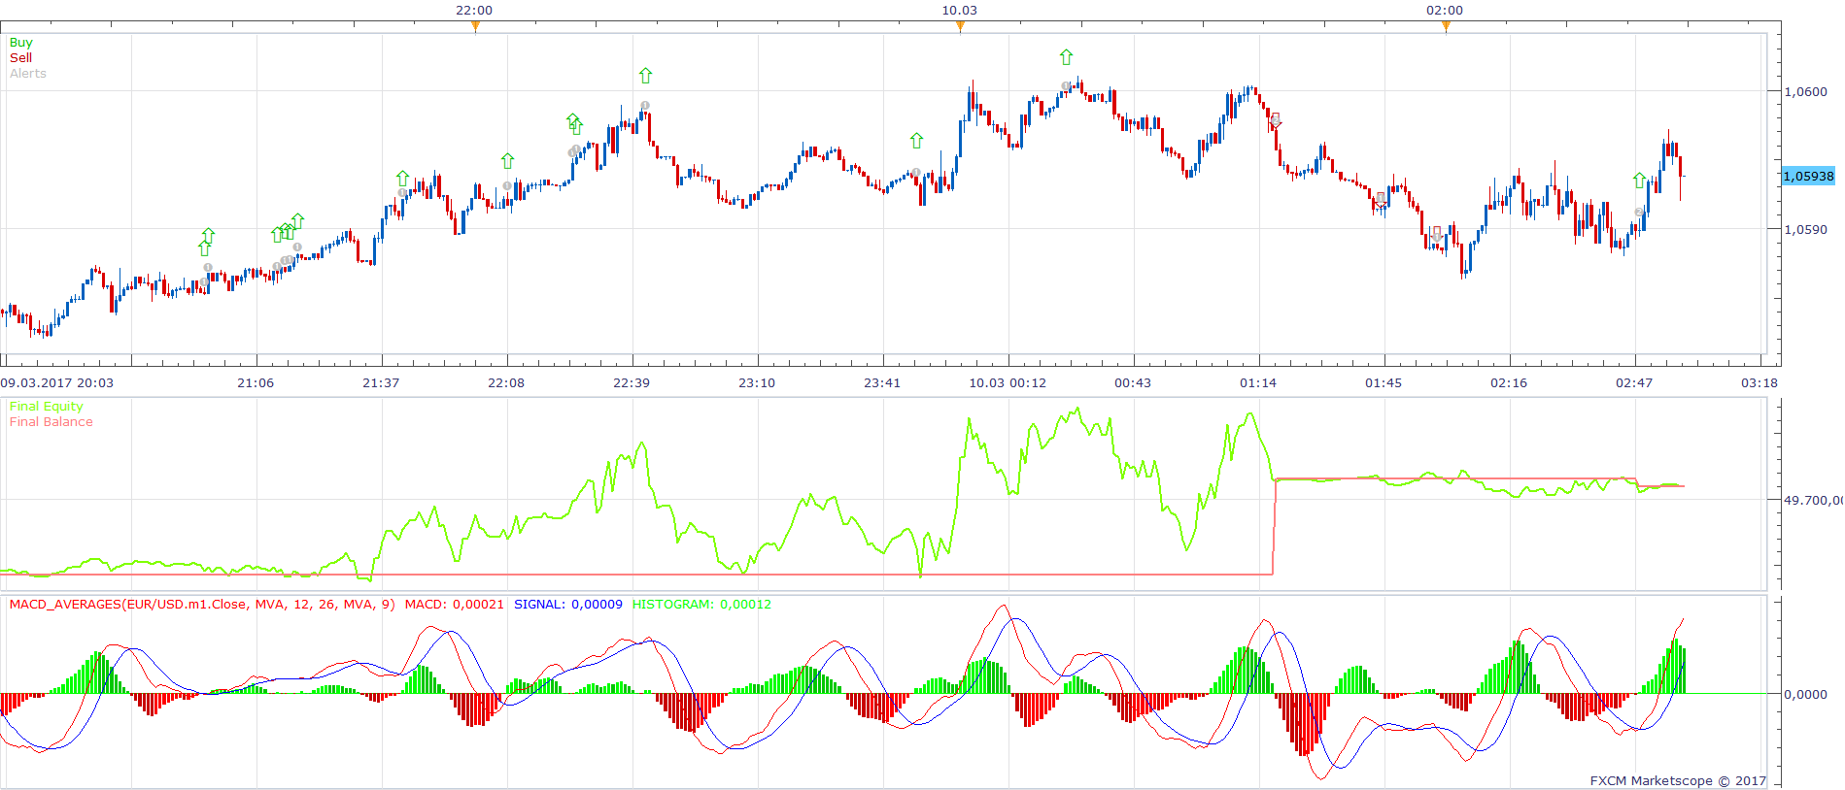Click the orange 02:00 timeline marker
Viewport: 1845px width, 790px height.
coord(1446,26)
